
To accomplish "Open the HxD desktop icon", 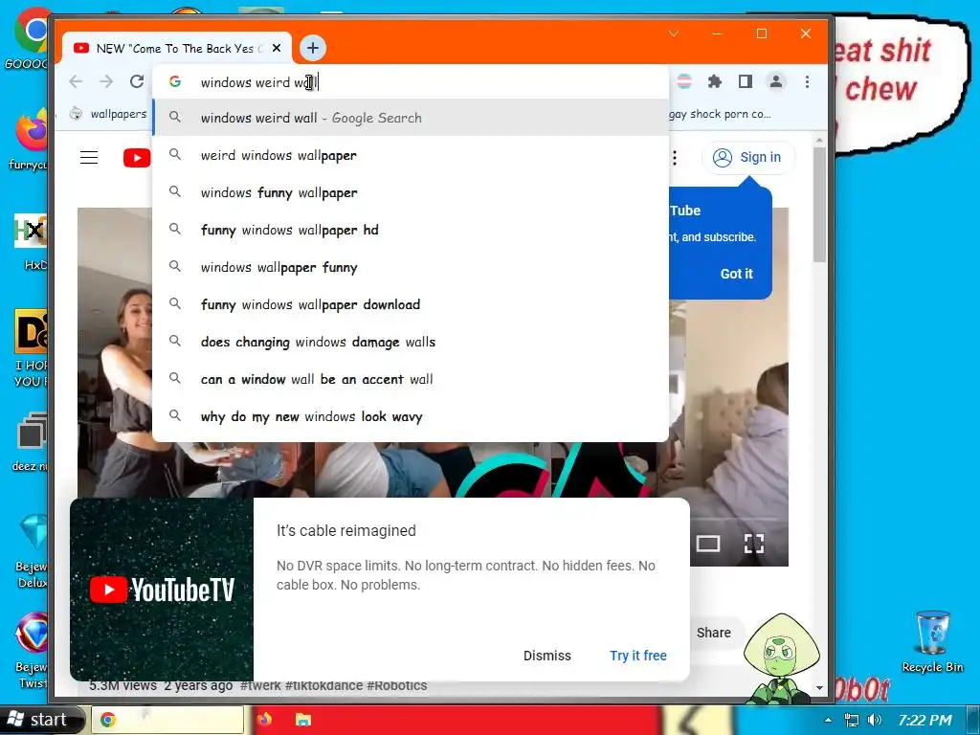I will coord(32,241).
